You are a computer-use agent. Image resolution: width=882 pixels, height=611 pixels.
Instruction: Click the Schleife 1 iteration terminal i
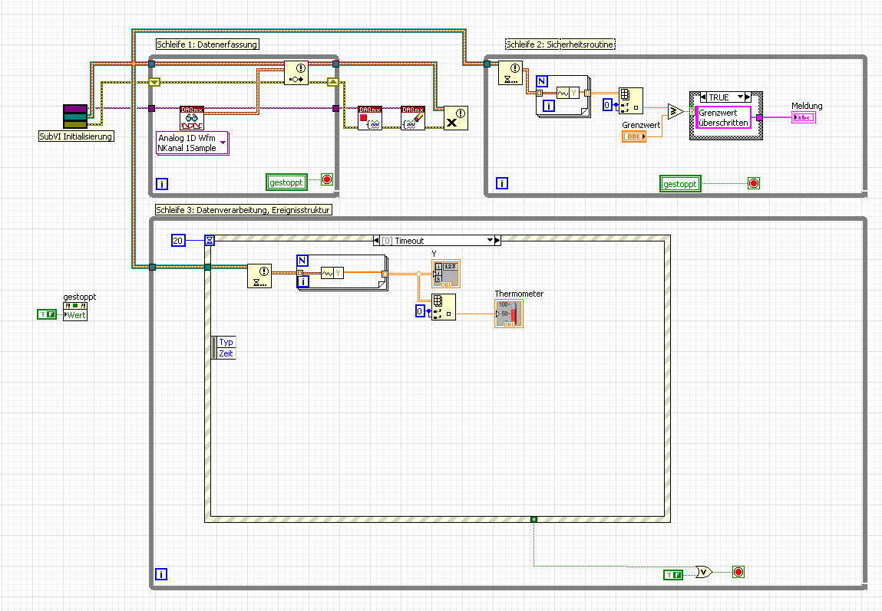click(x=161, y=184)
